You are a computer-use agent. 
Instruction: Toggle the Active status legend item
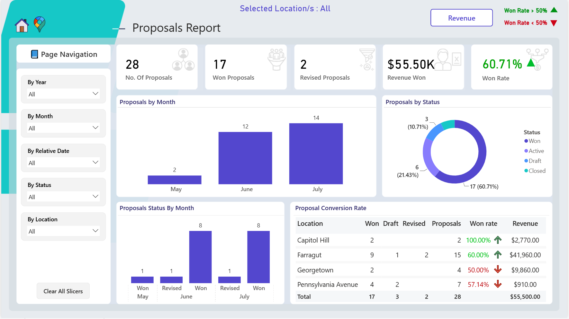coord(534,151)
